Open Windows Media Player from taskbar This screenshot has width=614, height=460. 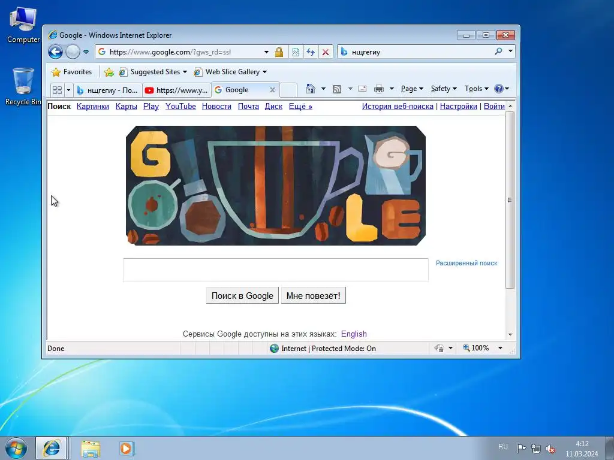(x=127, y=449)
